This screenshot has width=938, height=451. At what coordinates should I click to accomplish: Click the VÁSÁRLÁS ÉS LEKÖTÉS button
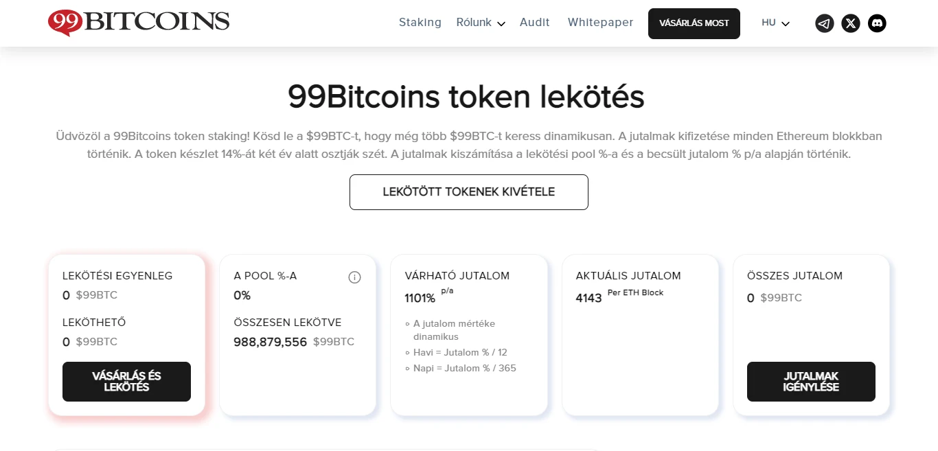click(x=126, y=382)
